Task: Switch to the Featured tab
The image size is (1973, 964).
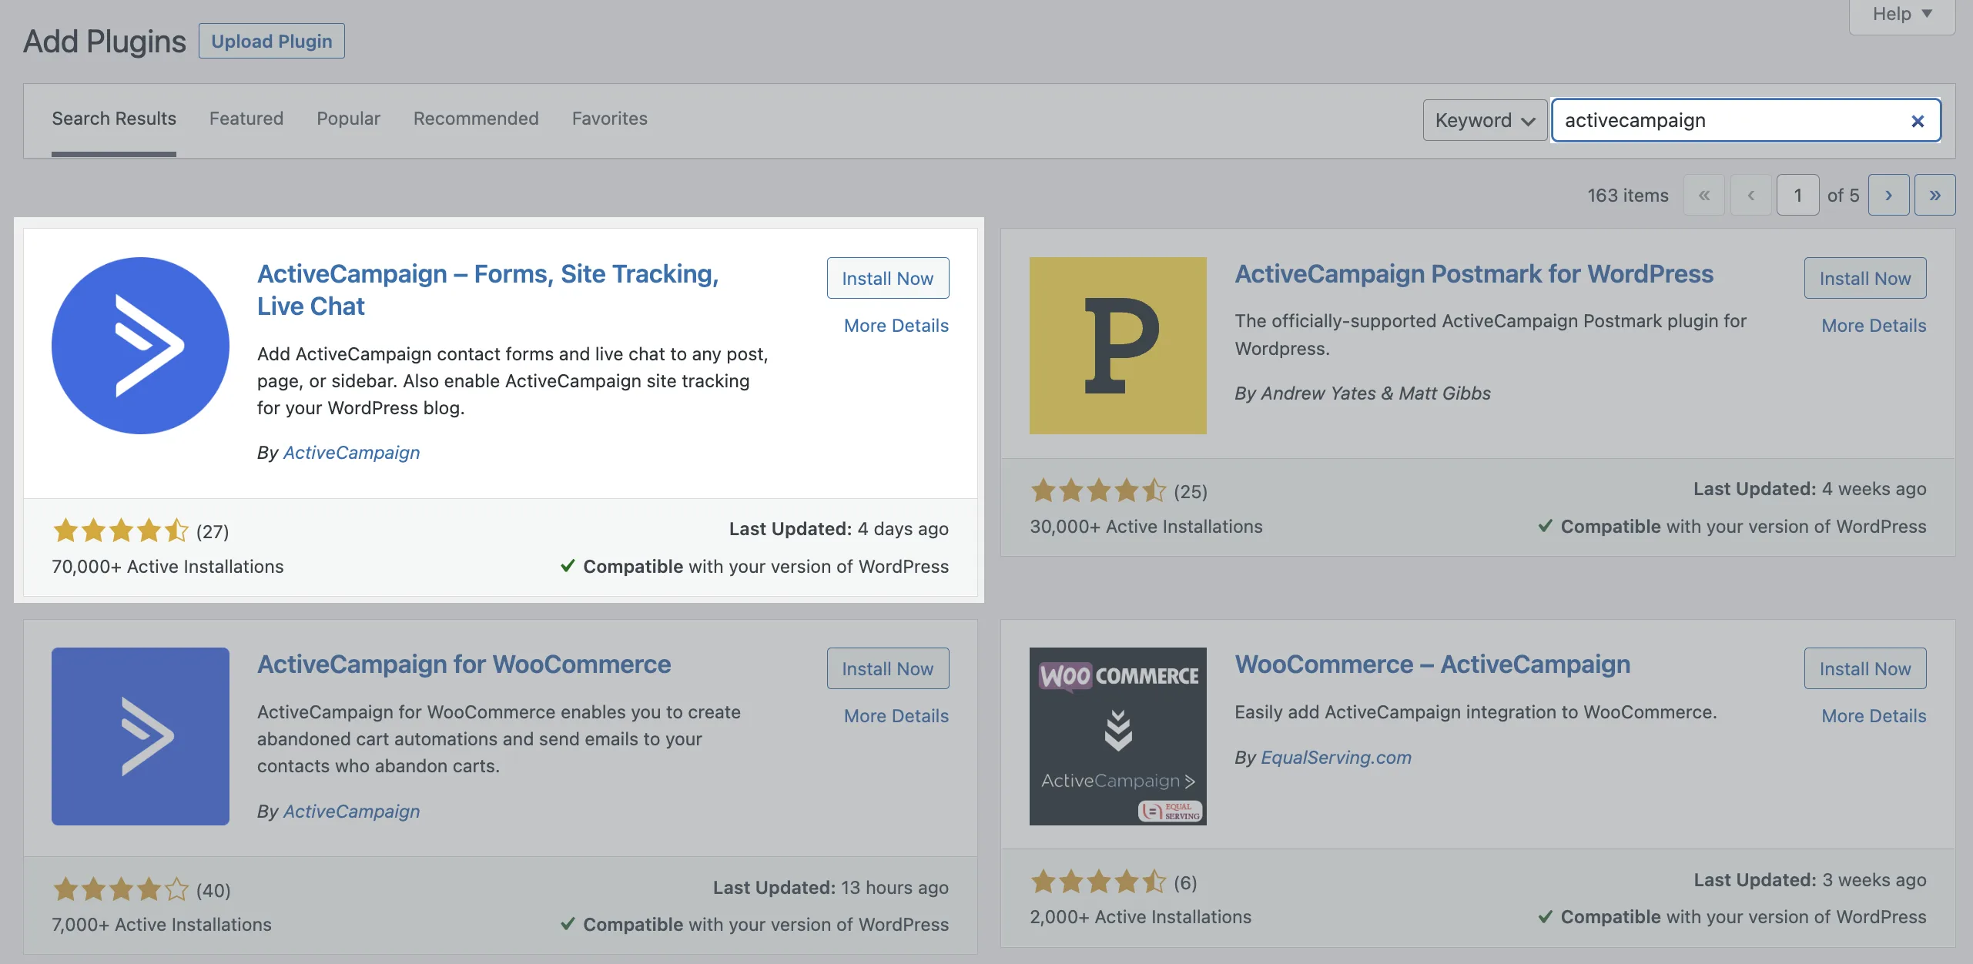Action: tap(246, 119)
